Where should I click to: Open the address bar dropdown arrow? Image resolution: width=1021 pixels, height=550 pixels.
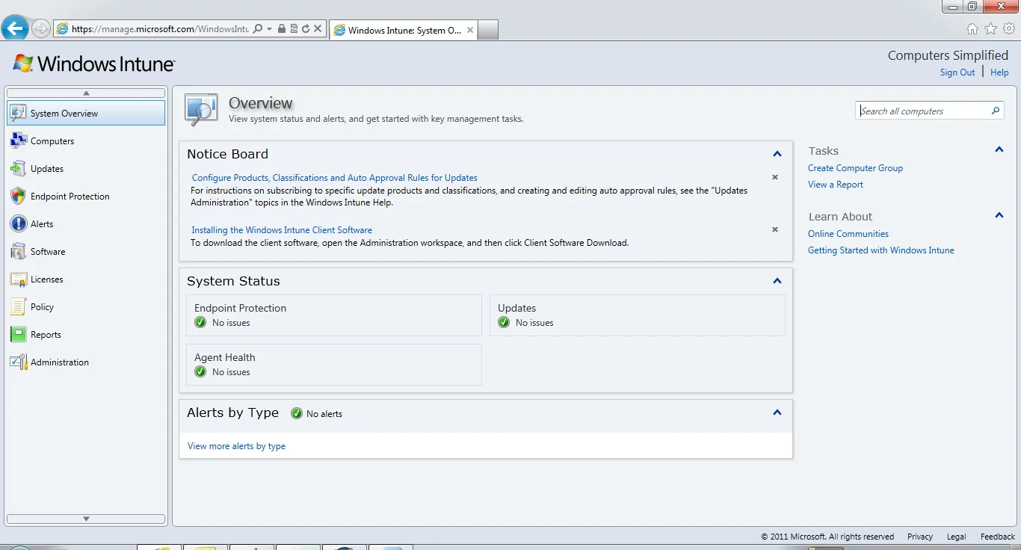[269, 29]
